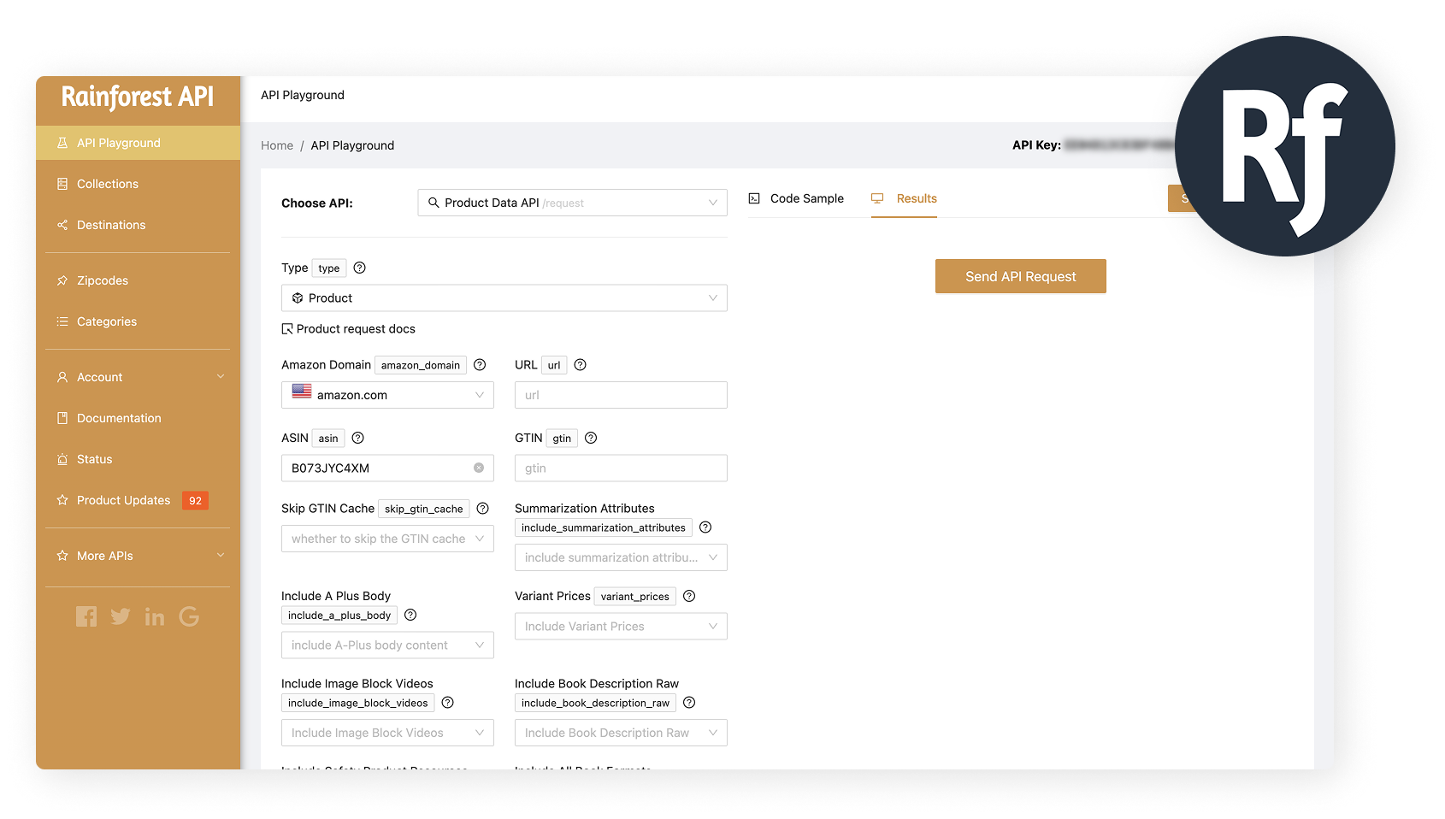This screenshot has width=1445, height=819.
Task: Show help for Skip GTIN Cache
Action: (483, 509)
